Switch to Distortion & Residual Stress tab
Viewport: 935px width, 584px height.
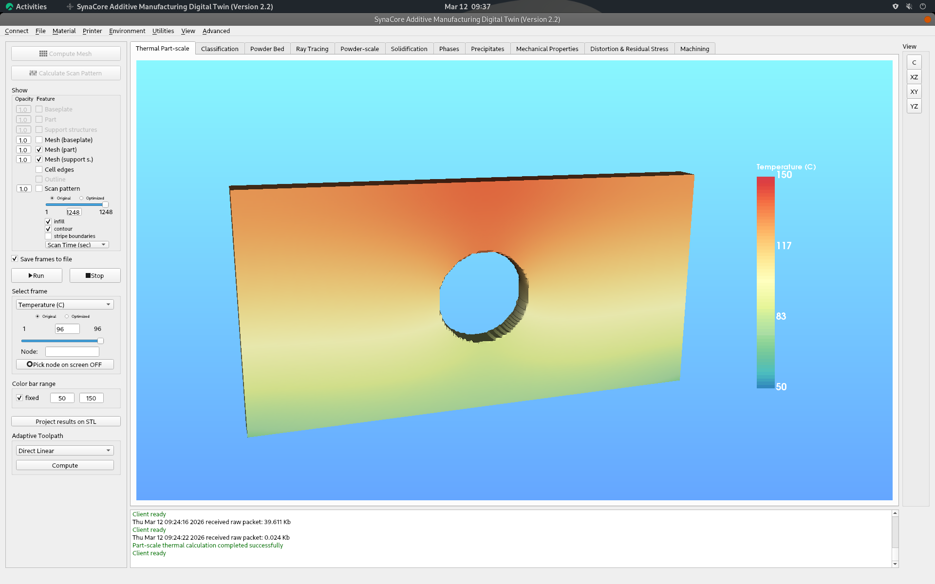(629, 49)
